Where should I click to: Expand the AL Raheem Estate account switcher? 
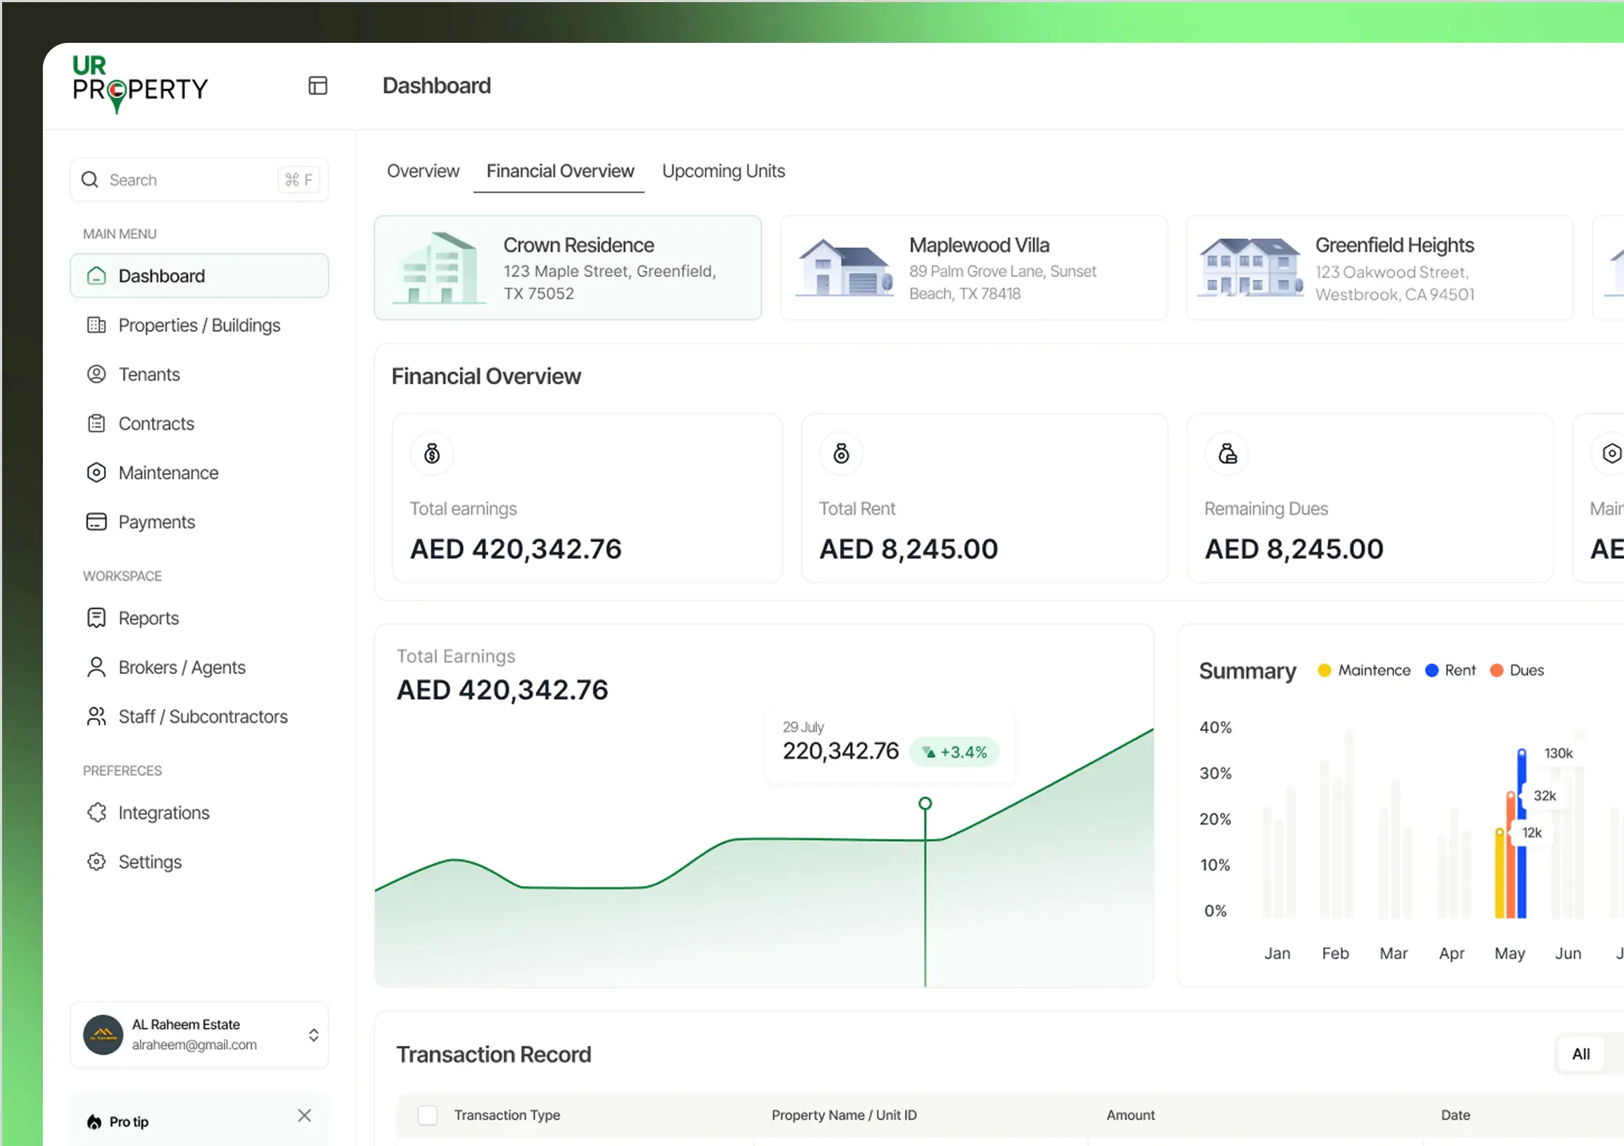click(x=313, y=1035)
